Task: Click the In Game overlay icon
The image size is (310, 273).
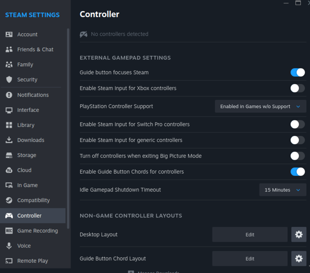Action: click(x=9, y=185)
